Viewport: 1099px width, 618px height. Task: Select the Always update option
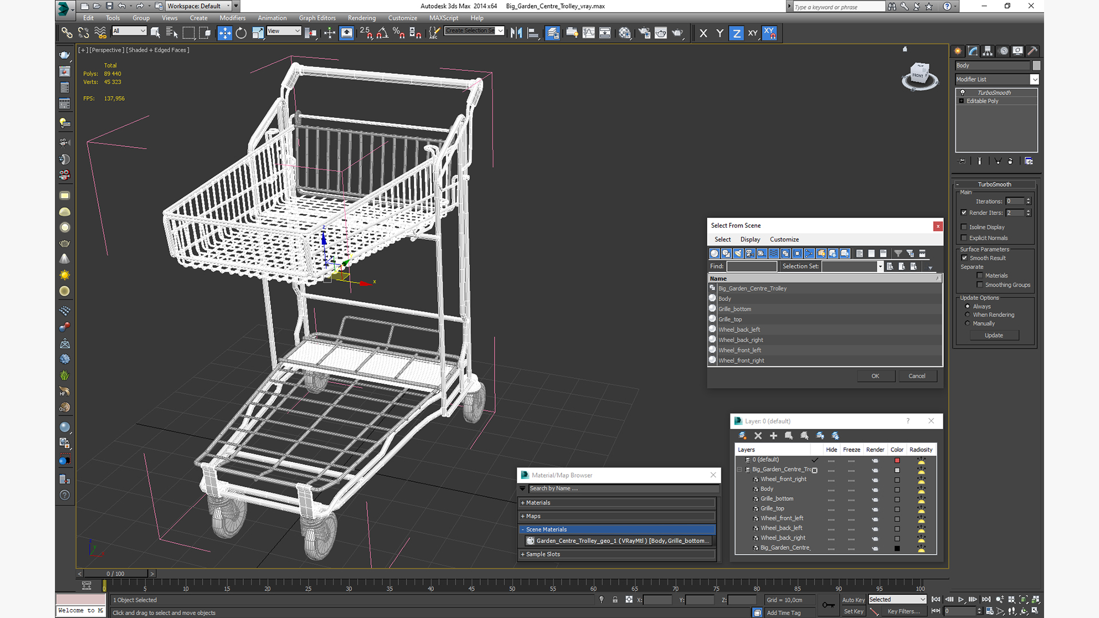[x=968, y=307]
